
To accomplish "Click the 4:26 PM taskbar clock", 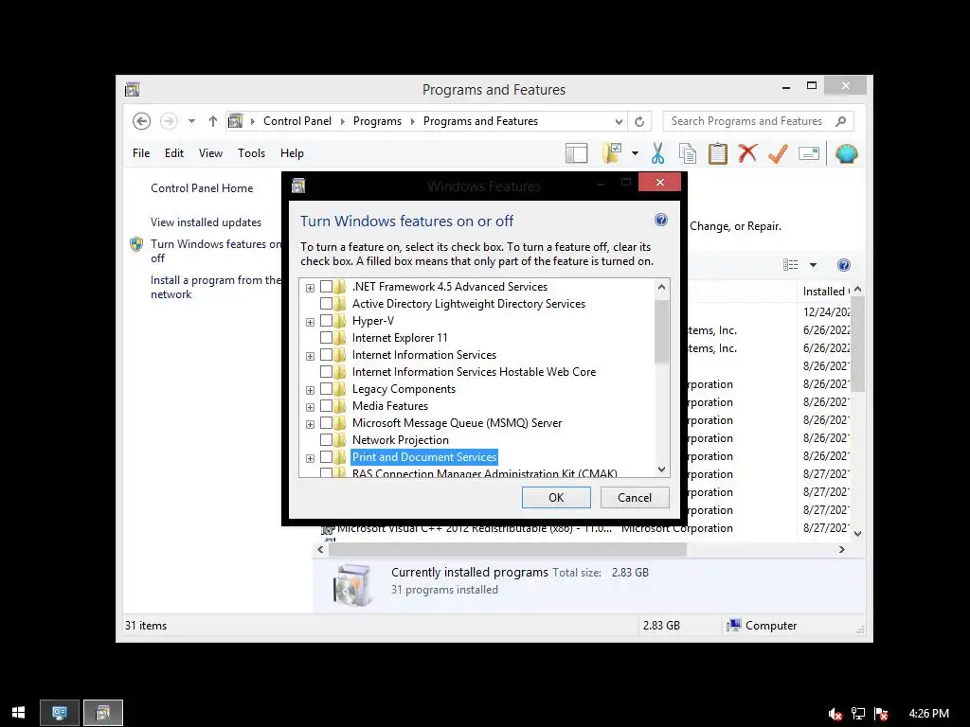I will point(928,714).
